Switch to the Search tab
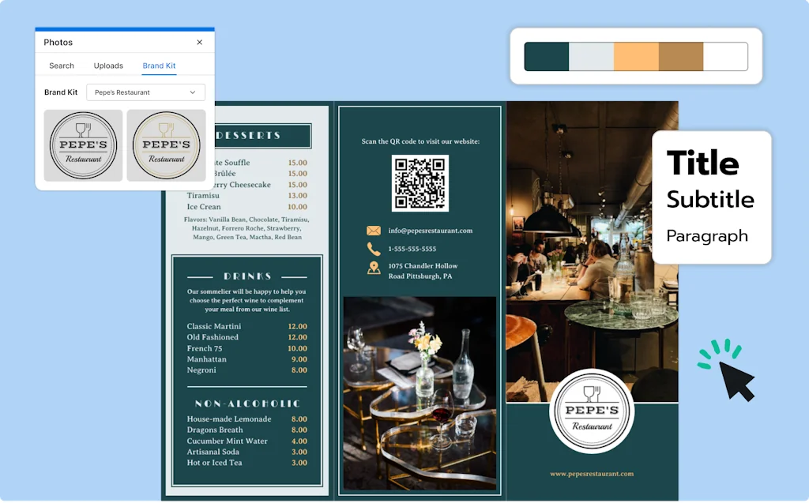The height and width of the screenshot is (503, 809). point(62,66)
